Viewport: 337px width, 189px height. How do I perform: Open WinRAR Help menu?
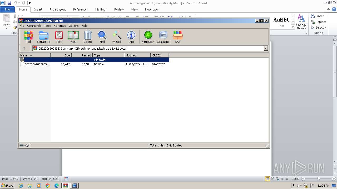[x=84, y=26]
